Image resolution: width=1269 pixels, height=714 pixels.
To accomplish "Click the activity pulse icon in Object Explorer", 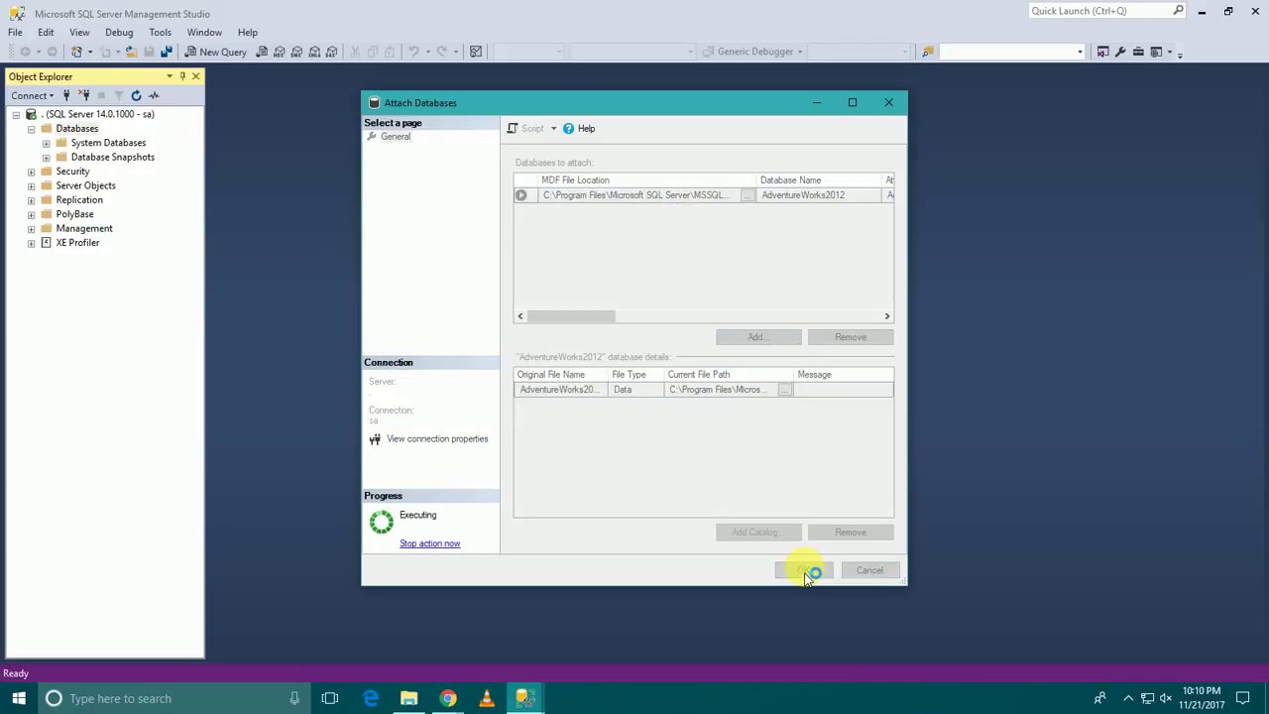I will coord(154,95).
